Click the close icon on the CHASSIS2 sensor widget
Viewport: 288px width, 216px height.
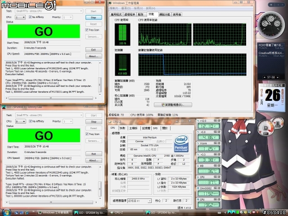pos(219,188)
